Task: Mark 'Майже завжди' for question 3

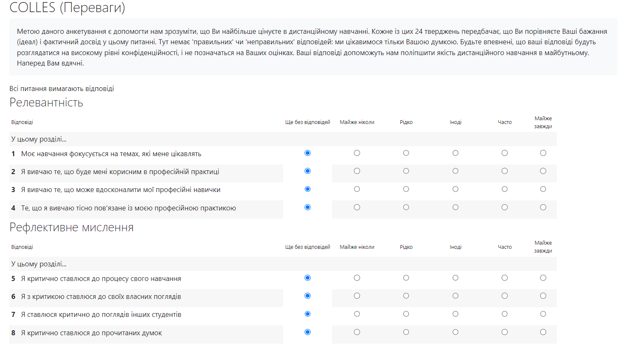Action: pyautogui.click(x=543, y=189)
